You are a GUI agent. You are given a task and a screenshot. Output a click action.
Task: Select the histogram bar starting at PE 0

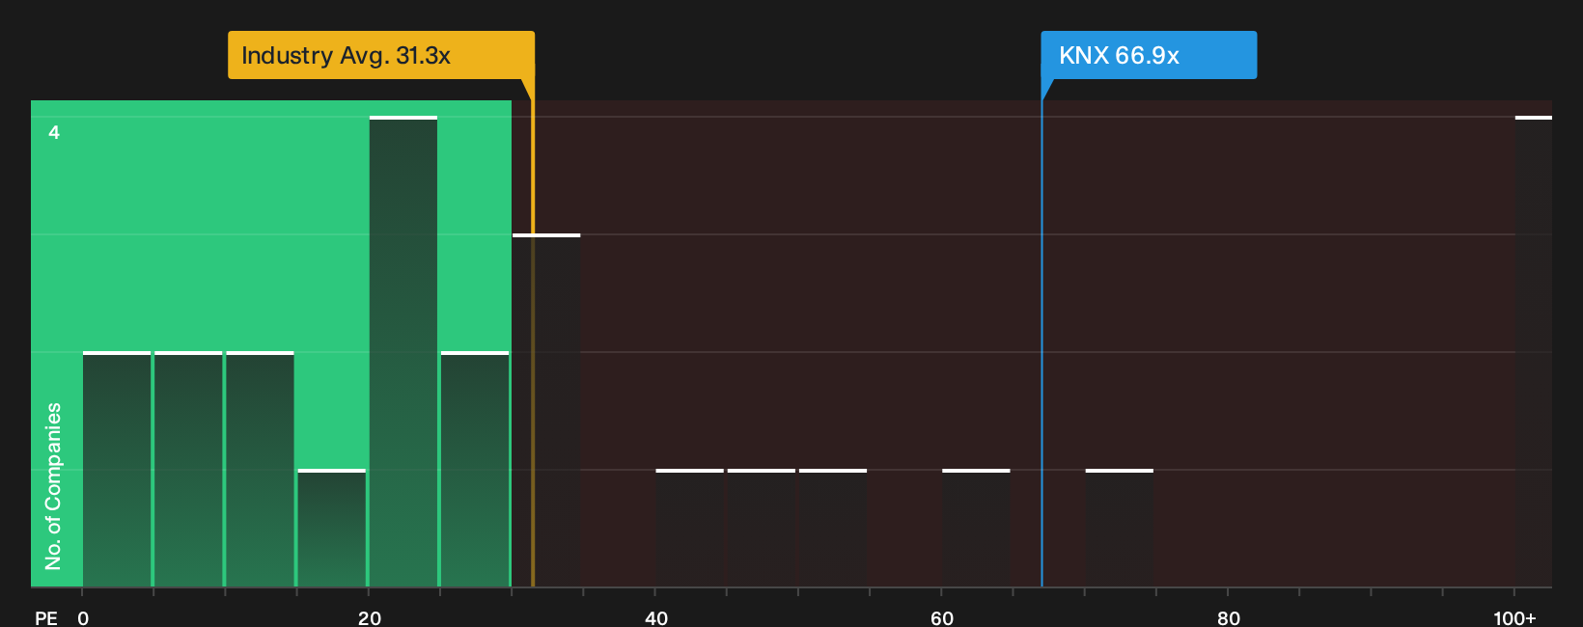pyautogui.click(x=117, y=469)
